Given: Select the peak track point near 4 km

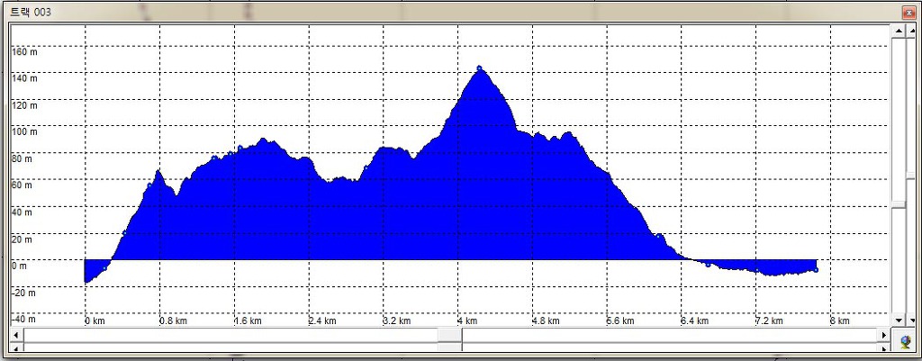Looking at the screenshot, I should (x=479, y=68).
